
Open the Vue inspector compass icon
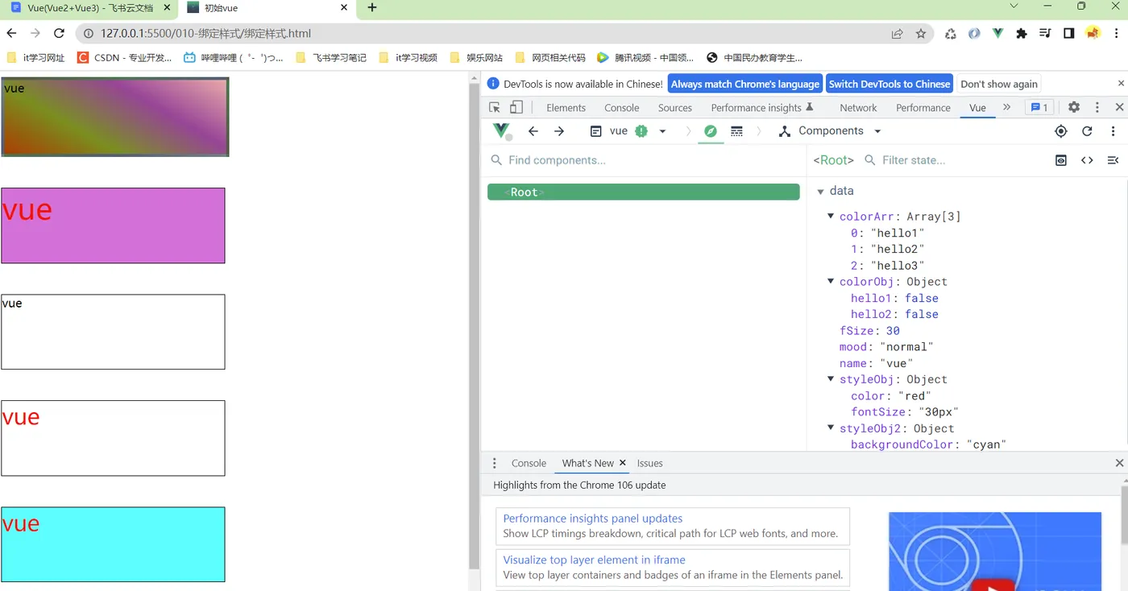point(710,131)
